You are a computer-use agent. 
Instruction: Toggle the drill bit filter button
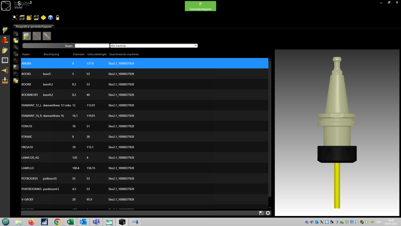click(37, 36)
